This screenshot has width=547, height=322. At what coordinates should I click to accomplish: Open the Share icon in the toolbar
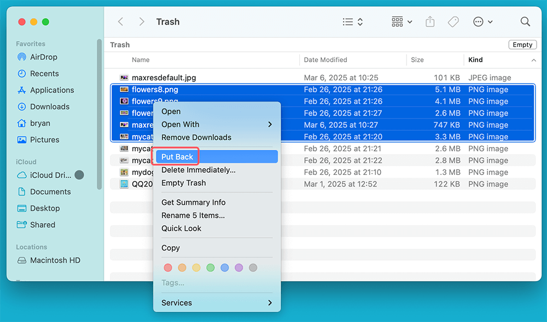pyautogui.click(x=430, y=21)
